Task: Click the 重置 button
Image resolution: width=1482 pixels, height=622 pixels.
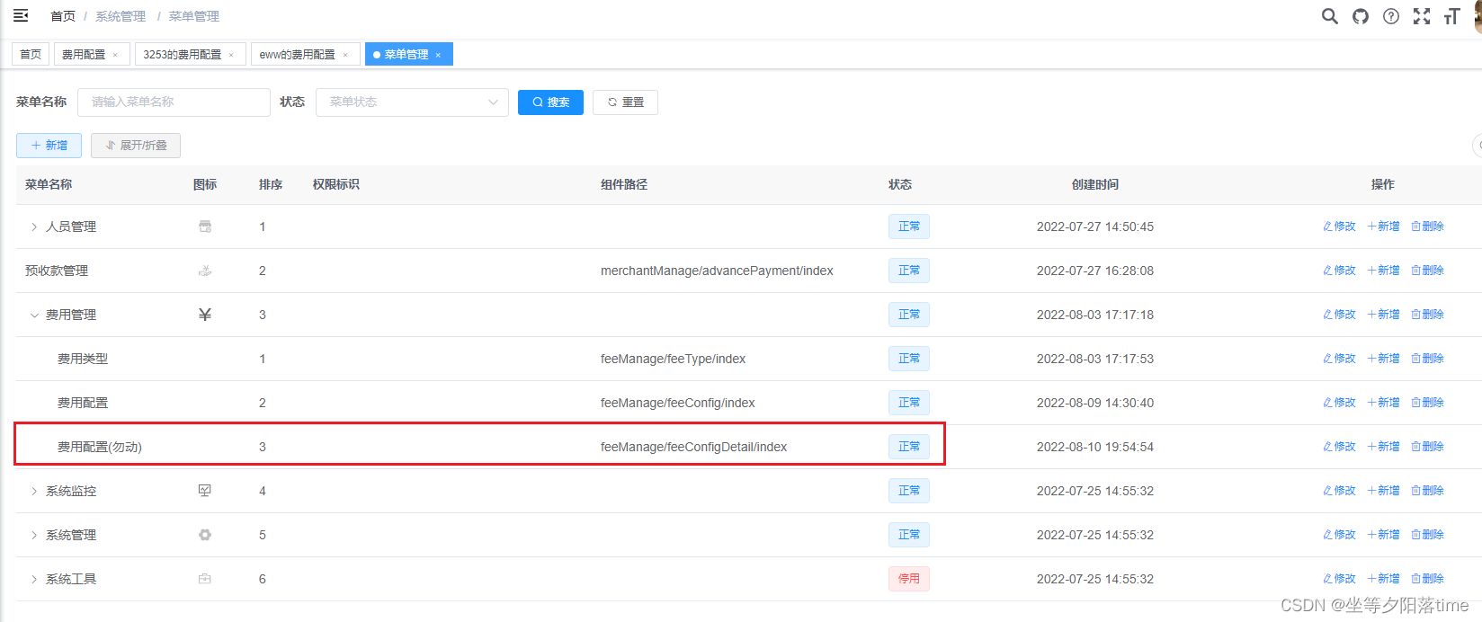Action: [625, 102]
